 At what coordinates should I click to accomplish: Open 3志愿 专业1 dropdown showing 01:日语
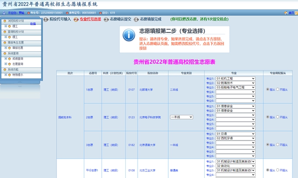pyautogui.click(x=235, y=134)
